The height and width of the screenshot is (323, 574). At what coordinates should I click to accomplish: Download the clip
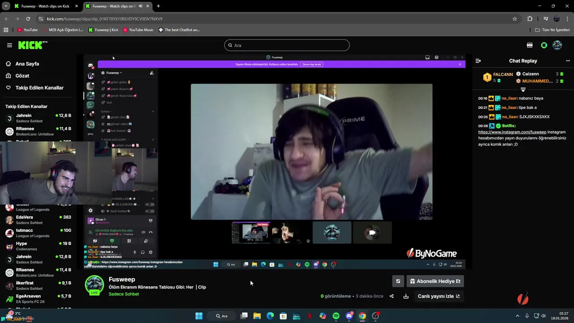click(x=406, y=296)
